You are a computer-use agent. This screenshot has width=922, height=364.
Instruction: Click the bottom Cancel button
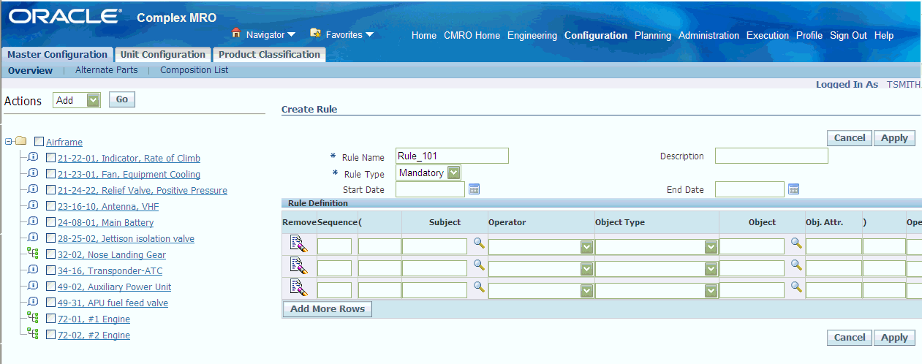(x=850, y=337)
